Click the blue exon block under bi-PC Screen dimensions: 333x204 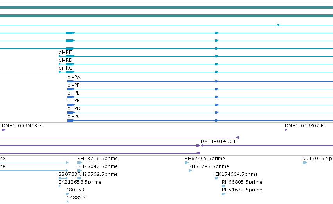tap(71, 120)
